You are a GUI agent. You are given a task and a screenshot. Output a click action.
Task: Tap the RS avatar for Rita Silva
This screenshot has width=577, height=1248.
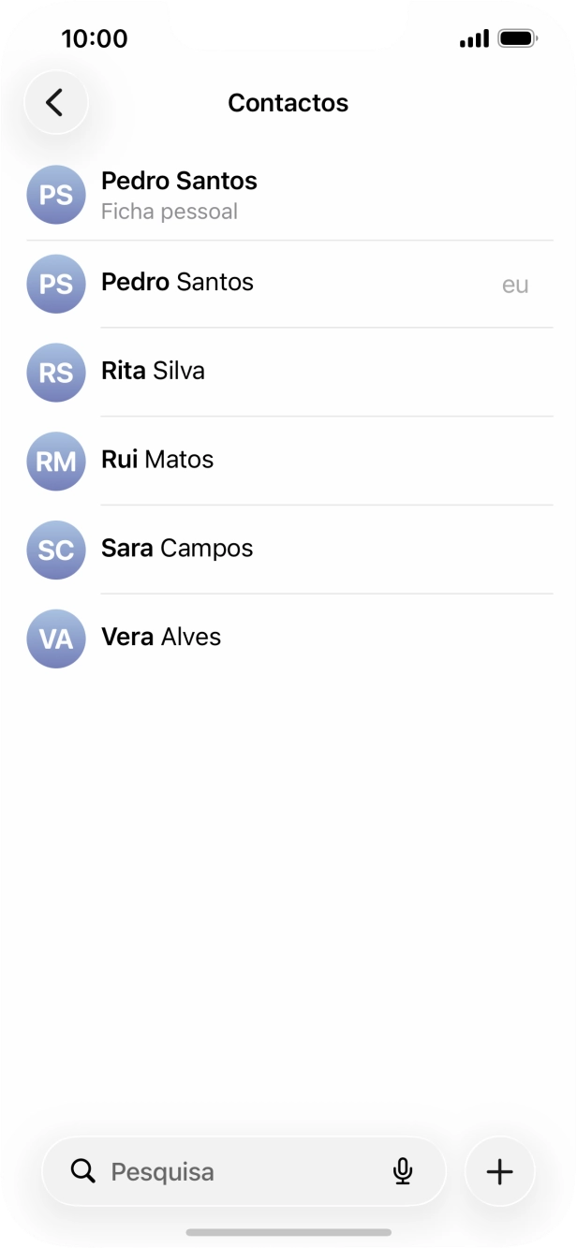click(x=55, y=373)
